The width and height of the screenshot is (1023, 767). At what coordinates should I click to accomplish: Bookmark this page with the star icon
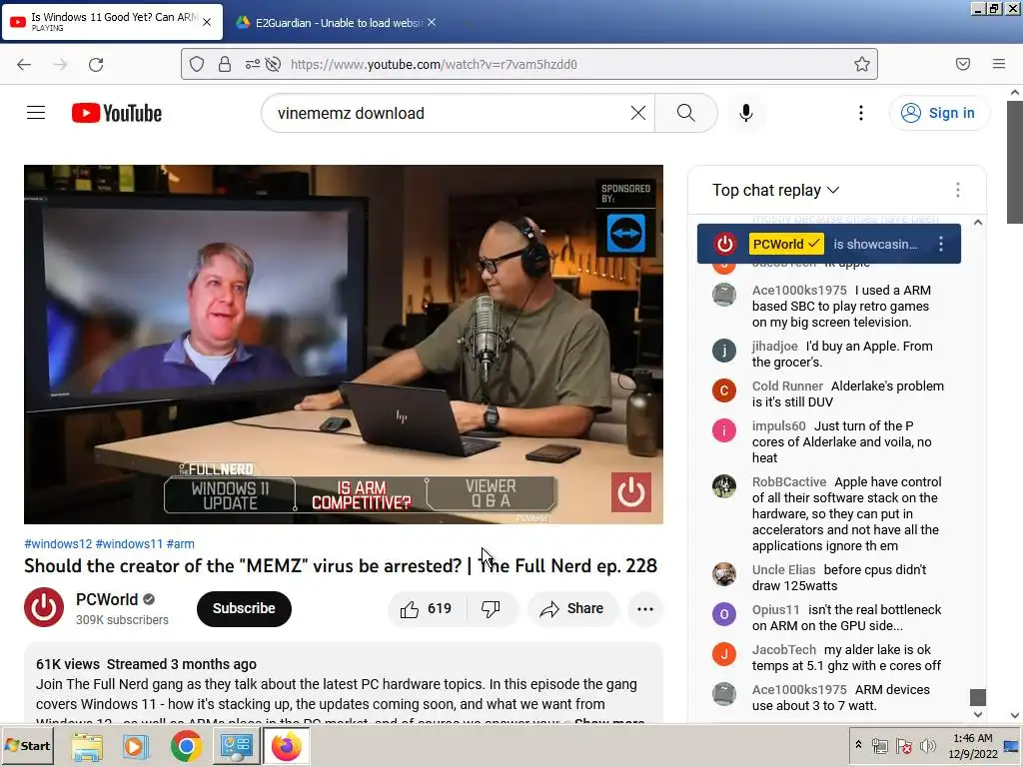[x=862, y=64]
